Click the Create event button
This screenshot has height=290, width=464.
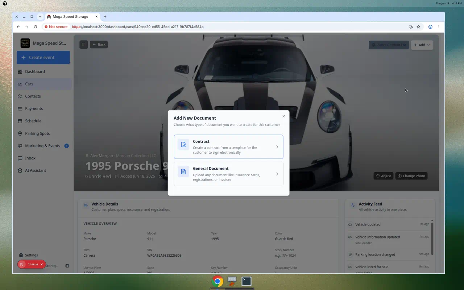click(x=43, y=57)
